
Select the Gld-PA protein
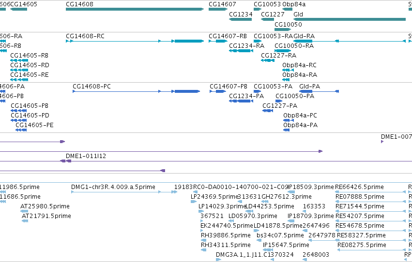click(x=319, y=91)
